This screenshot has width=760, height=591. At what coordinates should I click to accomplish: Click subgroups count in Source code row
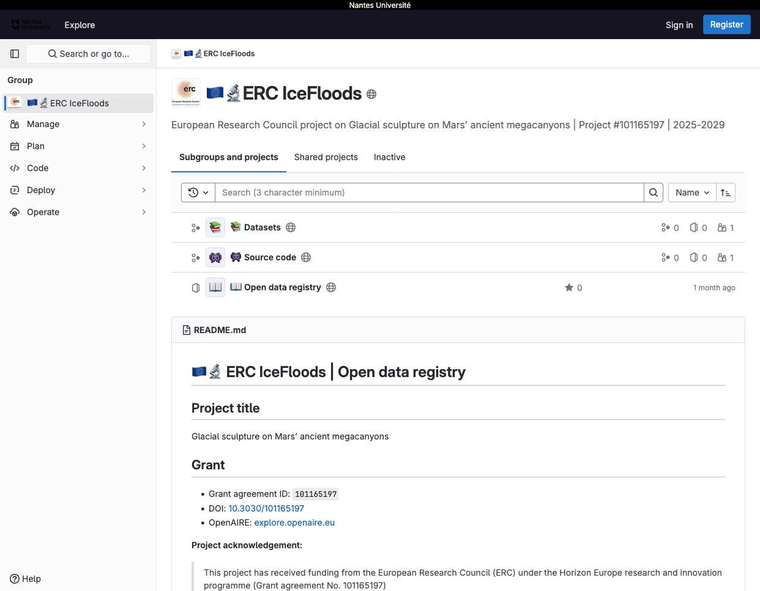[670, 258]
